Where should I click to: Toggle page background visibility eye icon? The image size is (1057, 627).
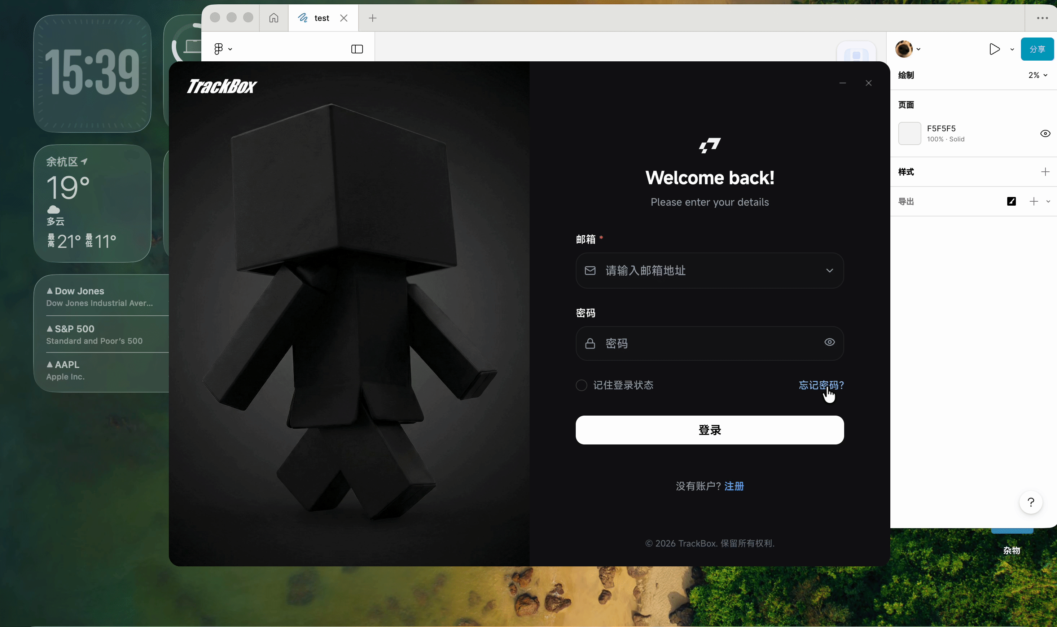[x=1045, y=133]
